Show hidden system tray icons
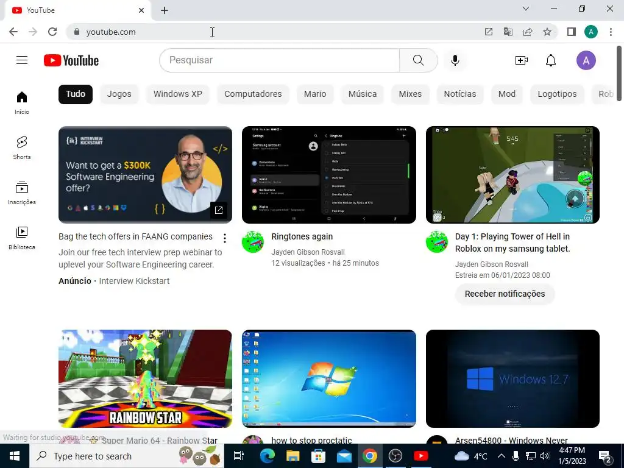624x468 pixels. click(502, 456)
